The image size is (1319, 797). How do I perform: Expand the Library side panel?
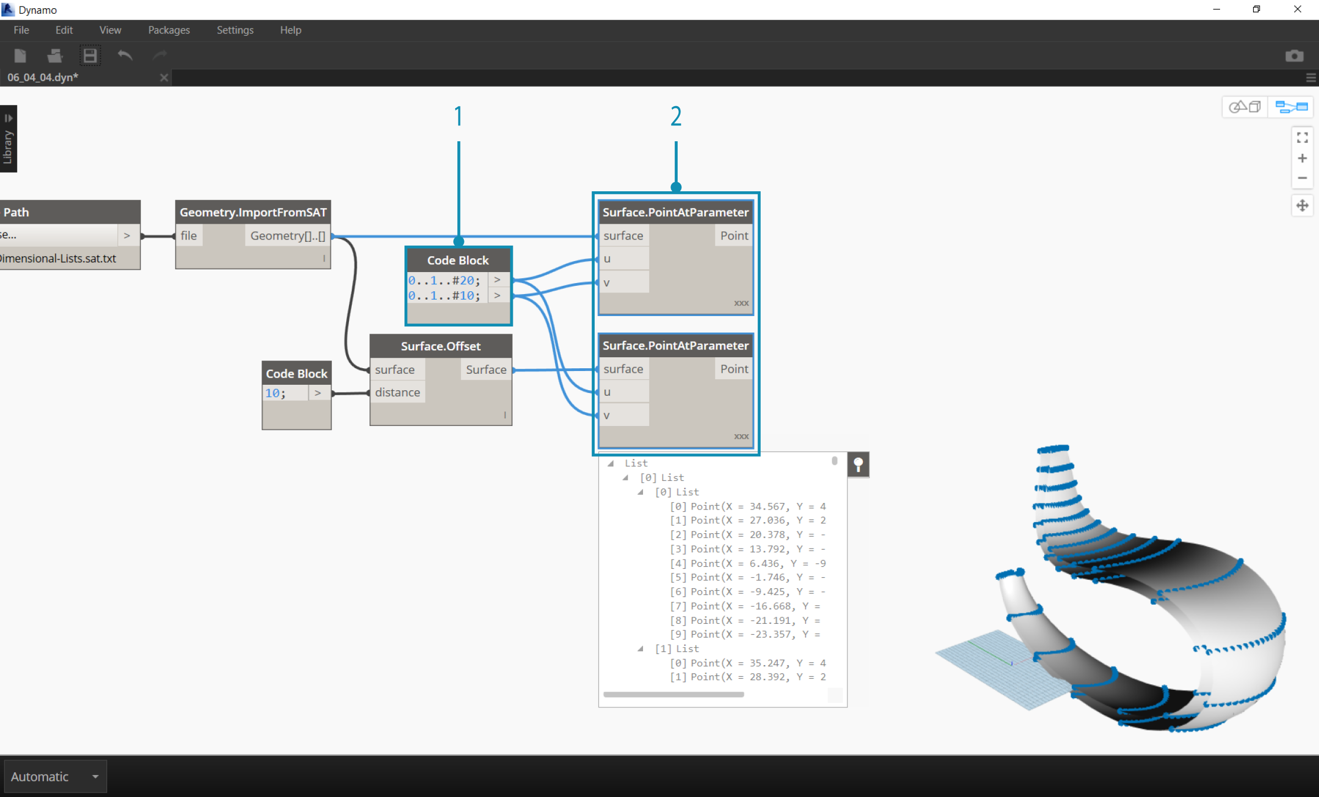coord(8,139)
